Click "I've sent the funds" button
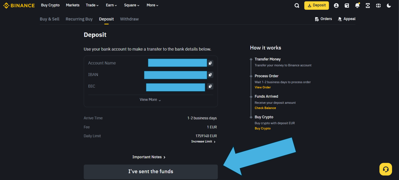399x180 pixels. click(151, 172)
